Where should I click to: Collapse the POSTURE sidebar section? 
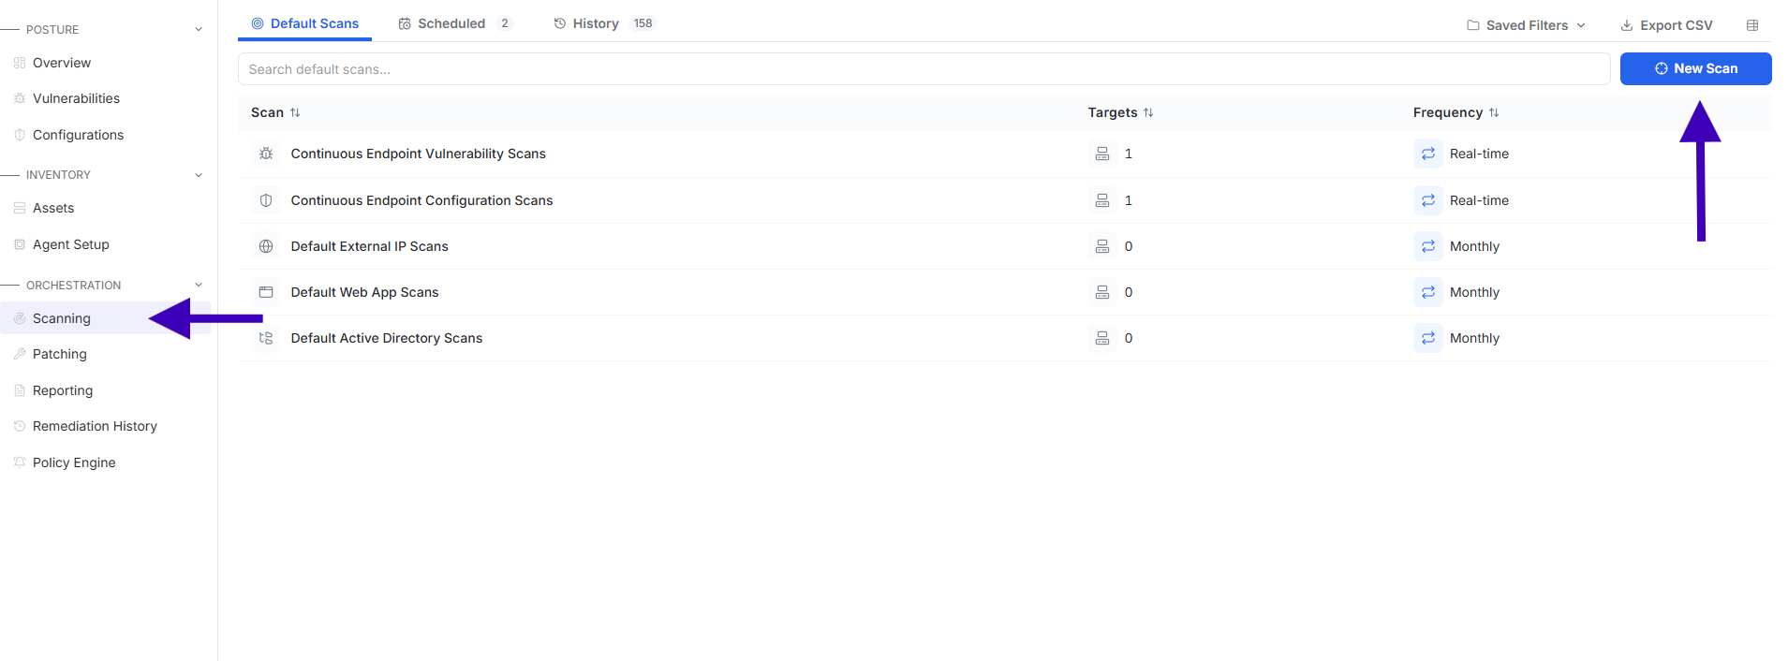coord(199,29)
